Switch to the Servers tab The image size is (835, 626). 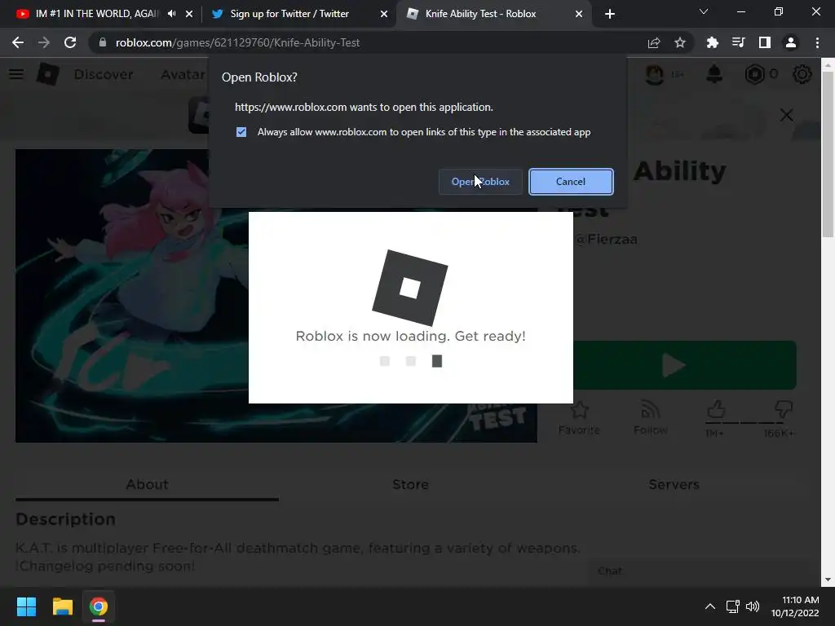tap(674, 484)
